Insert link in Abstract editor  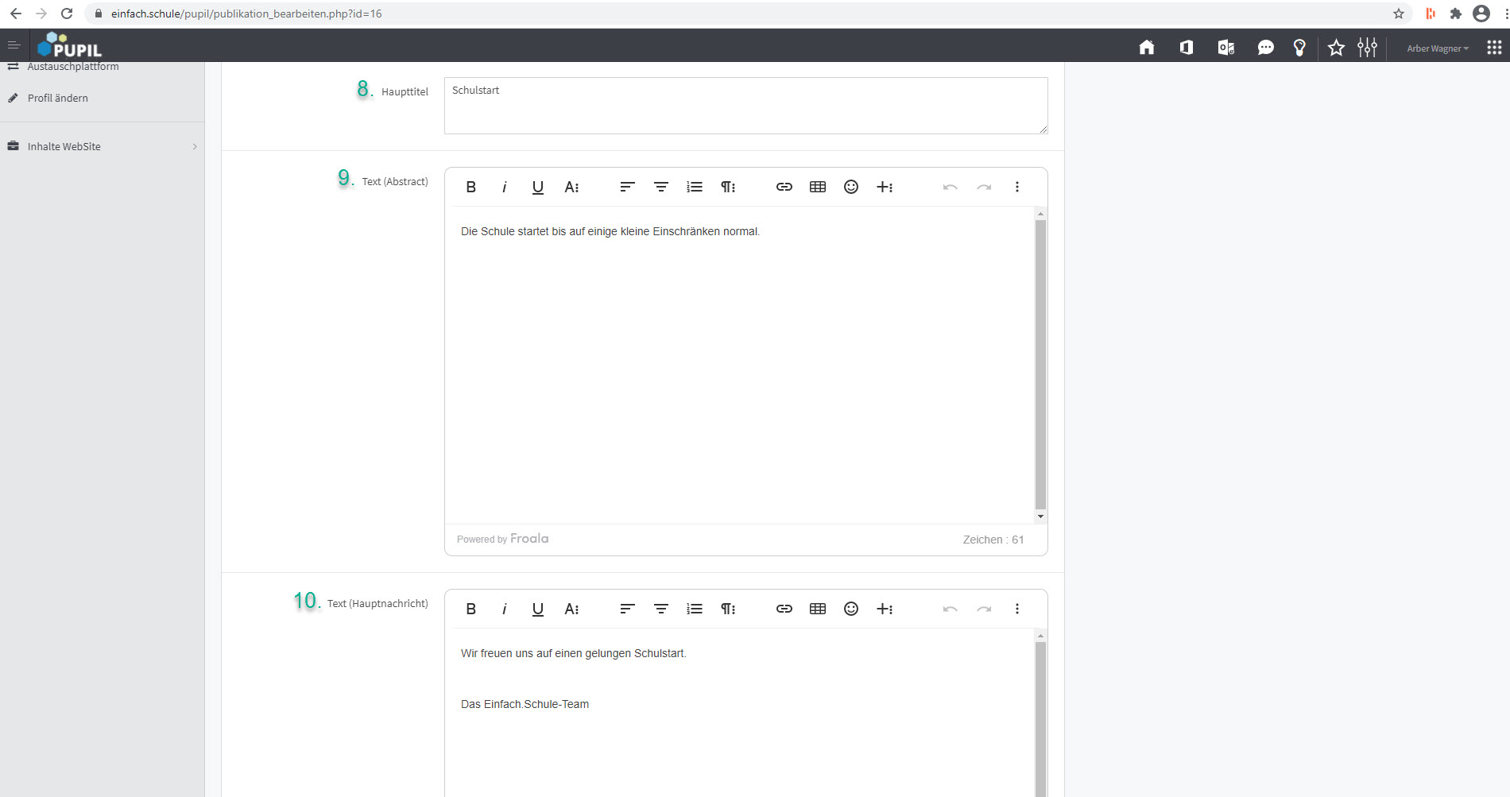[x=784, y=187]
